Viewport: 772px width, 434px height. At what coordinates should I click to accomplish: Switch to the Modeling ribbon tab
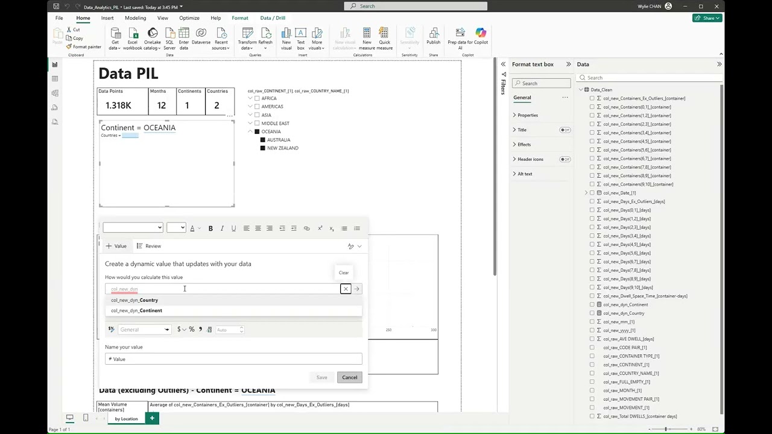(135, 18)
